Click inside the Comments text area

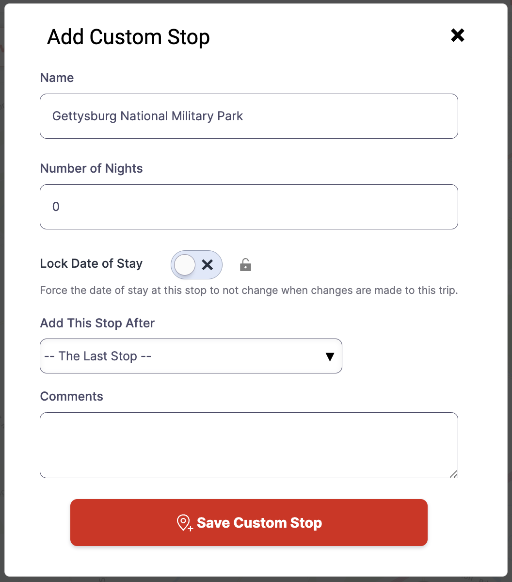(x=249, y=445)
